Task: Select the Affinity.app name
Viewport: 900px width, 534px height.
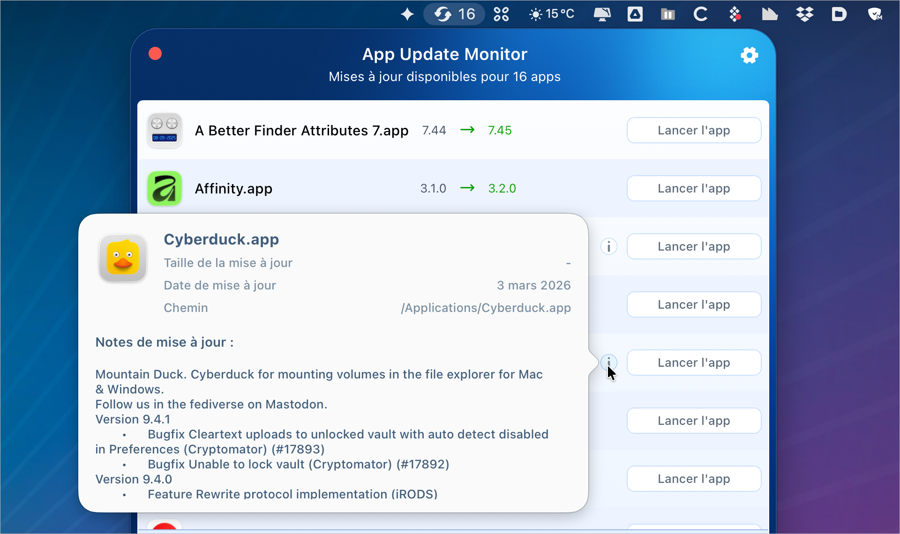Action: click(x=233, y=188)
